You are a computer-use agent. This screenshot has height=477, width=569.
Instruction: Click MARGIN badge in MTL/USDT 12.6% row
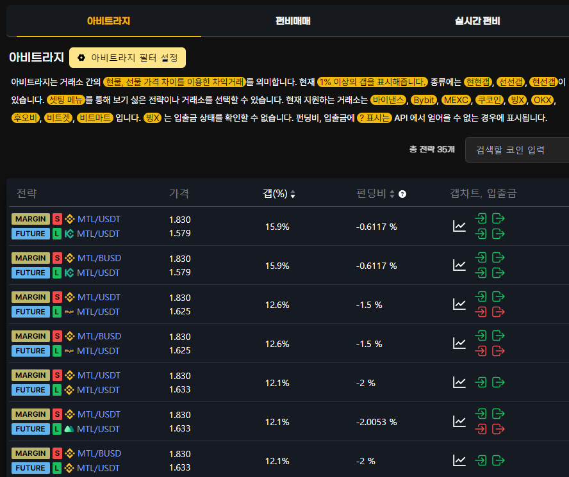tap(31, 297)
